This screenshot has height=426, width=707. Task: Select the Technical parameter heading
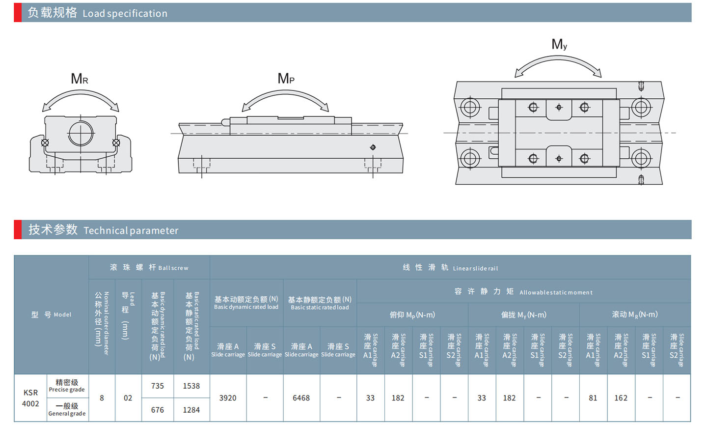pos(103,230)
